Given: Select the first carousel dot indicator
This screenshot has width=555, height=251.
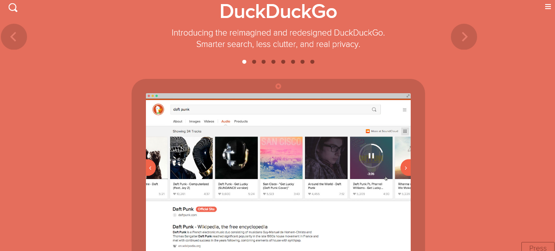Looking at the screenshot, I should point(244,62).
